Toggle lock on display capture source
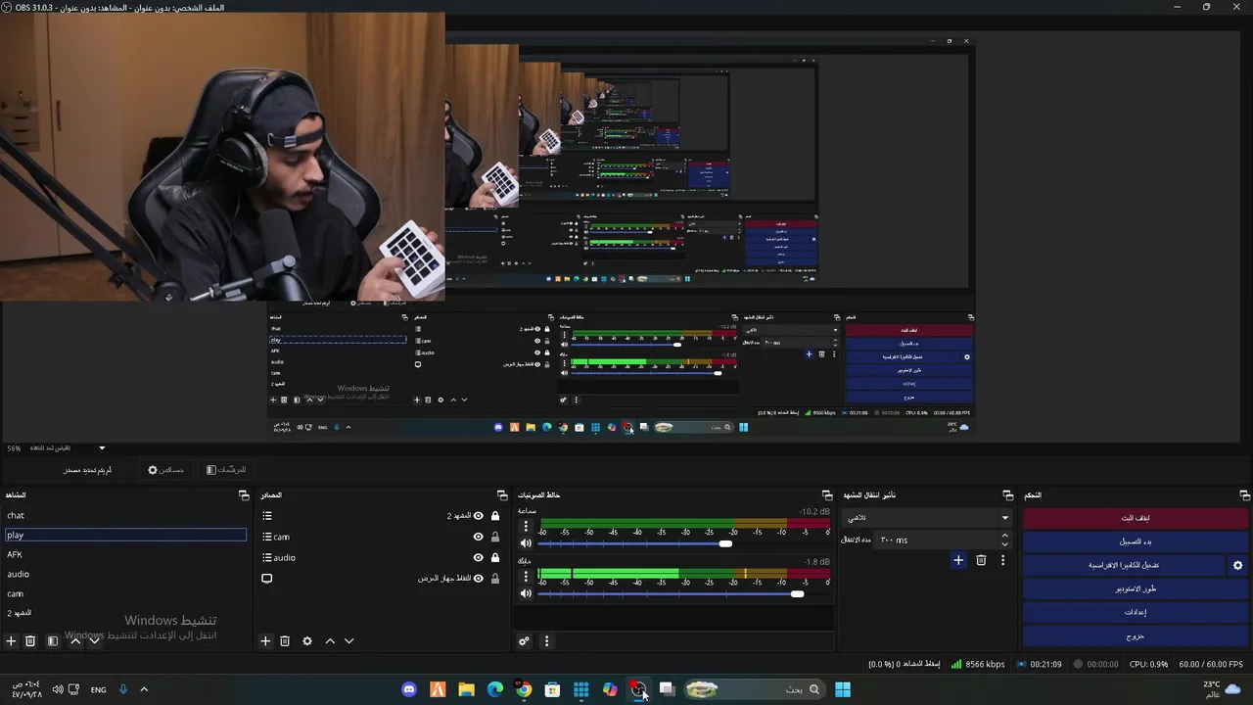The height and width of the screenshot is (705, 1253). 495,579
